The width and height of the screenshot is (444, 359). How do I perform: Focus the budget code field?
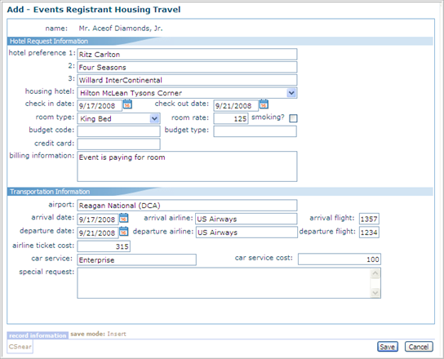pos(118,131)
